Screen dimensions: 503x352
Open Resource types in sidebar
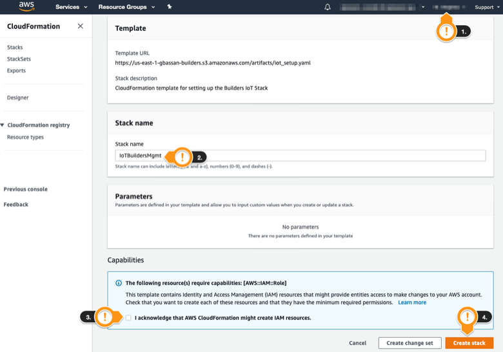[x=25, y=137]
